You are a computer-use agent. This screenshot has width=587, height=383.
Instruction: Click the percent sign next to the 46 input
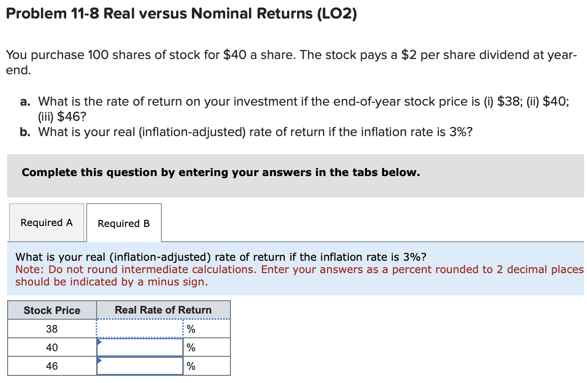pos(189,365)
